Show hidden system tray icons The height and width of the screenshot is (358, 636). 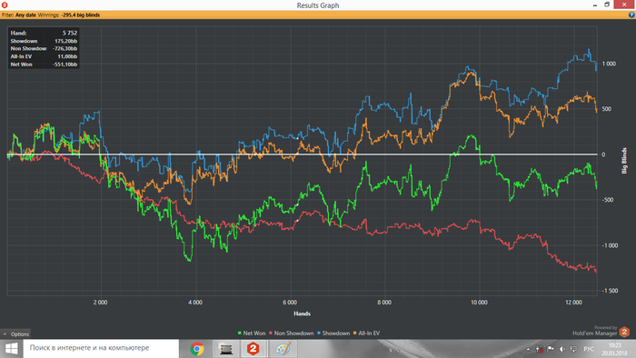[x=528, y=349]
